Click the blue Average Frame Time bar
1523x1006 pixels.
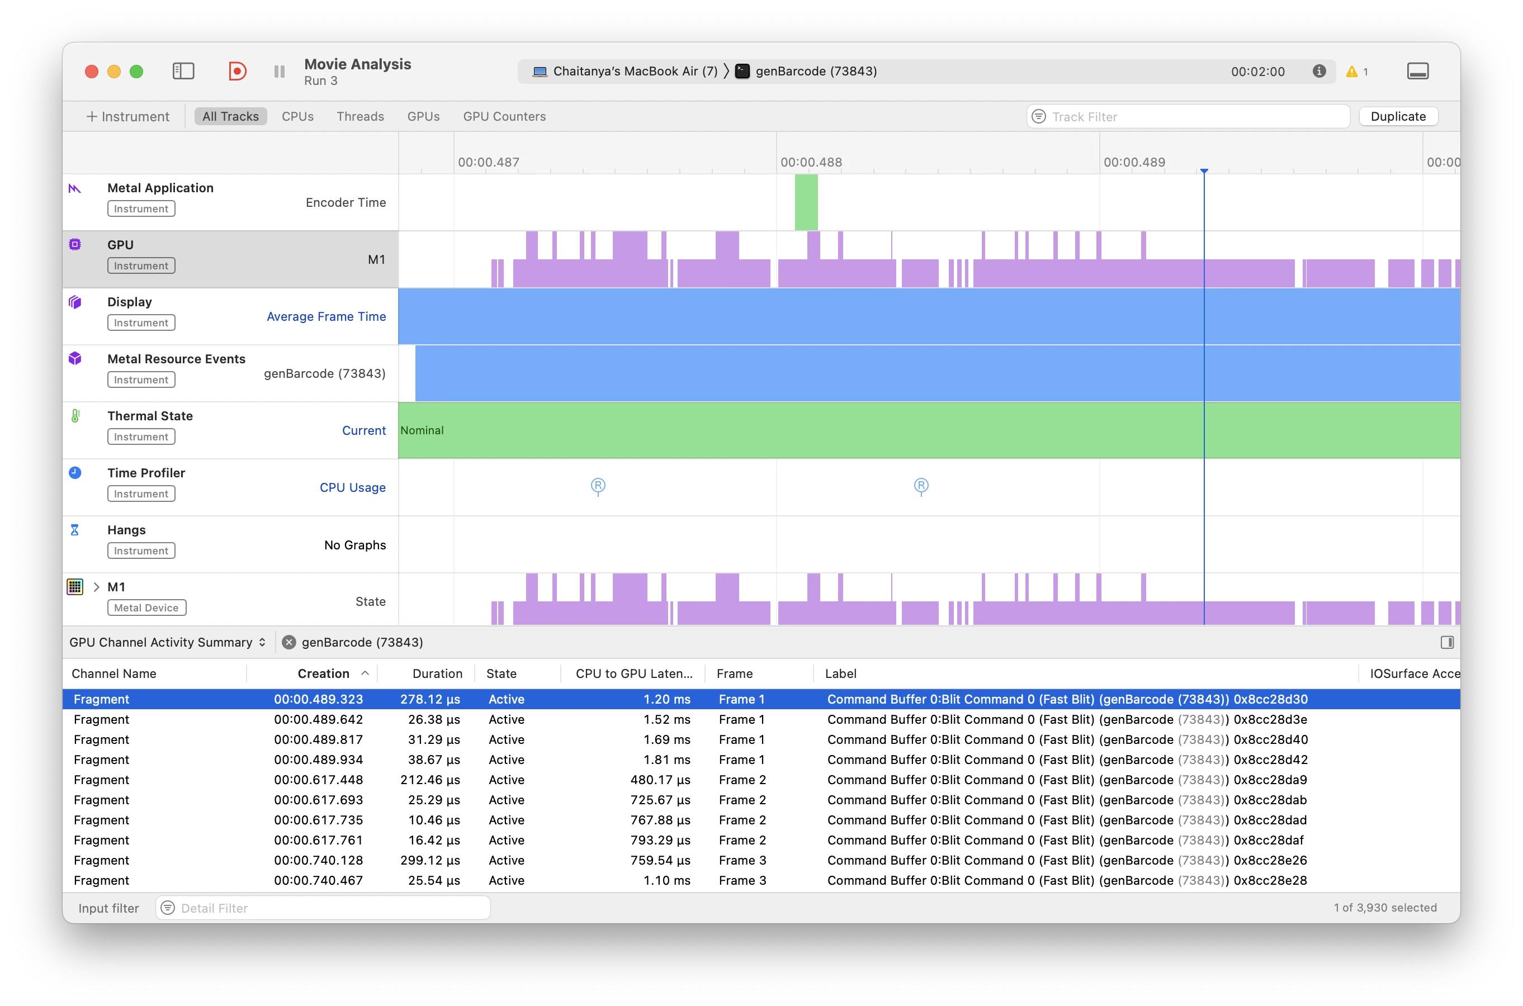point(929,316)
